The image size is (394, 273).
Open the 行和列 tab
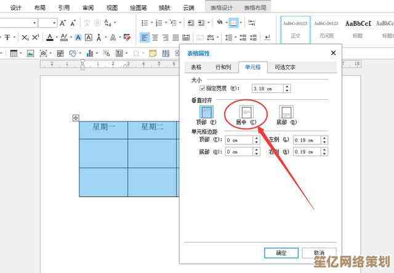(223, 67)
